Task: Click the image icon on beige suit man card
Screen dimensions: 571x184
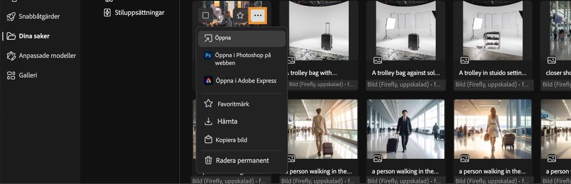Action: point(291,158)
